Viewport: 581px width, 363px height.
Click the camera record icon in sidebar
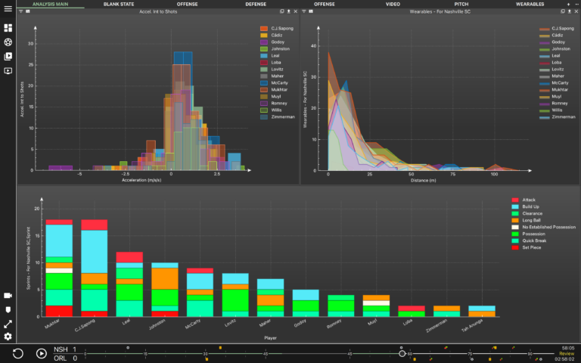click(x=8, y=295)
